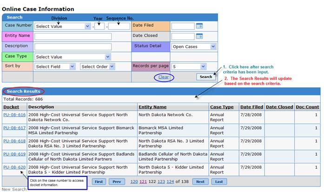Screen dimensions: 324x192
Task: Click the New Search link
Action: [x=14, y=189]
